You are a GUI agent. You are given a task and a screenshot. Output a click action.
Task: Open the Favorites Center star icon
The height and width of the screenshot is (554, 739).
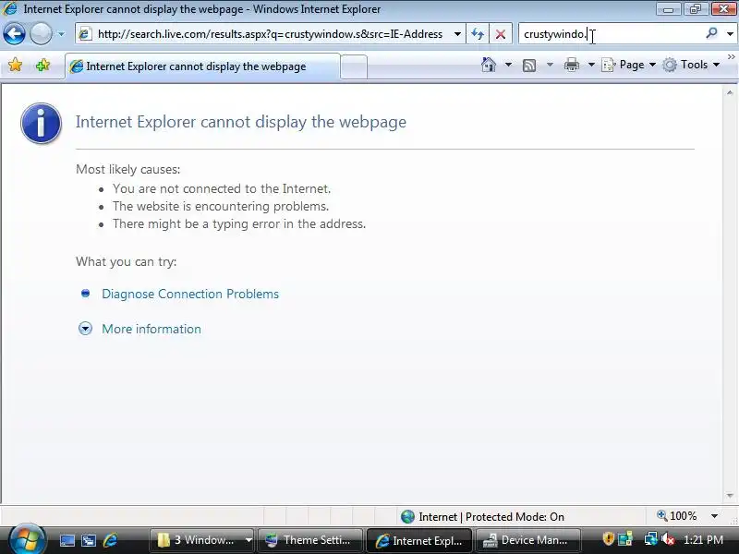tap(15, 65)
